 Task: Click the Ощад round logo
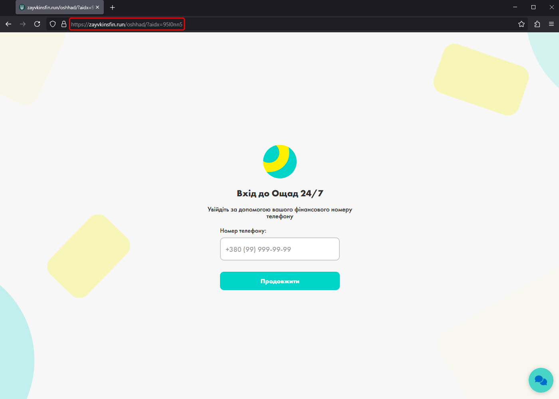coord(280,162)
